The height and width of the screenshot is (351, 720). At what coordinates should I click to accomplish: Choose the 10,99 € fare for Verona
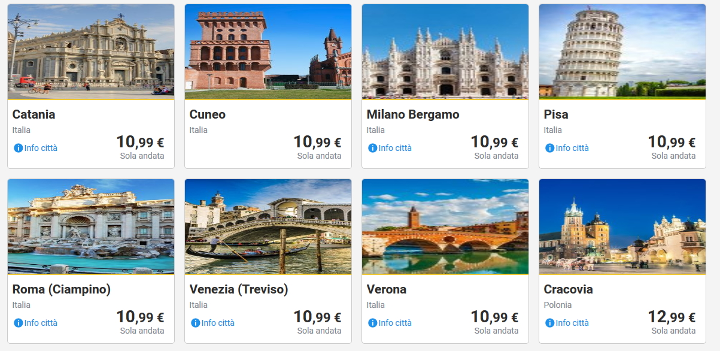pos(494,317)
